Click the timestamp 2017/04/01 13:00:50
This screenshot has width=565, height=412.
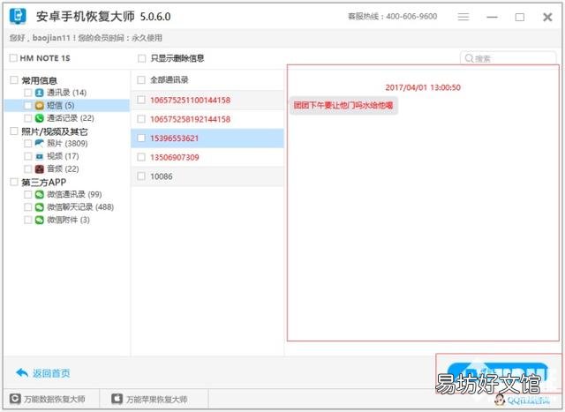click(x=423, y=87)
